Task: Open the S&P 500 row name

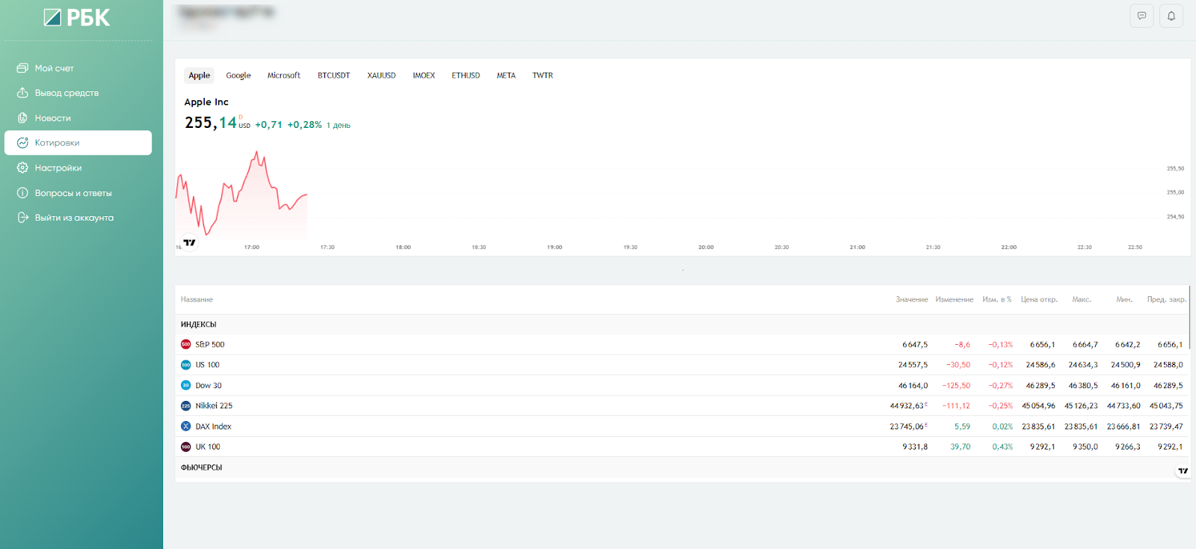Action: pyautogui.click(x=210, y=345)
